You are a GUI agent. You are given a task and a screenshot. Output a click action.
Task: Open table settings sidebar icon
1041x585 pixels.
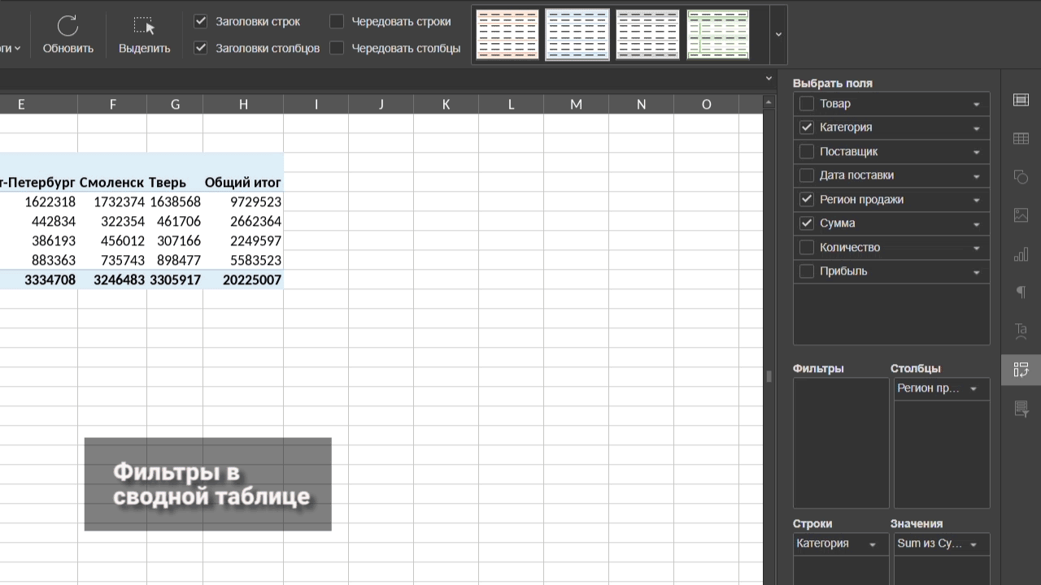pyautogui.click(x=1021, y=139)
